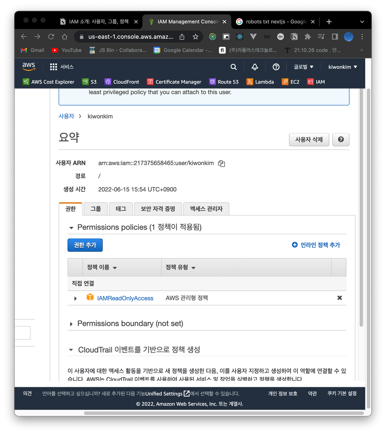386x434 pixels.
Task: Open the Notion web clipper extension
Action: click(x=294, y=37)
